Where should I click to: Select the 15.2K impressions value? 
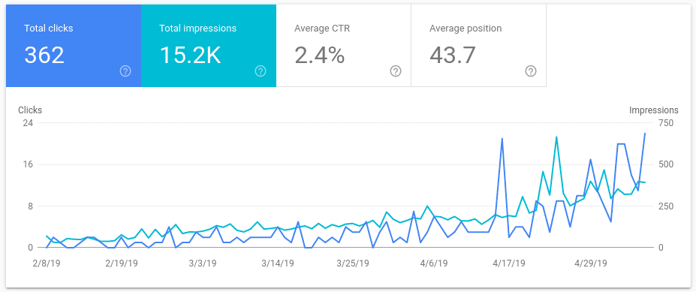(190, 56)
